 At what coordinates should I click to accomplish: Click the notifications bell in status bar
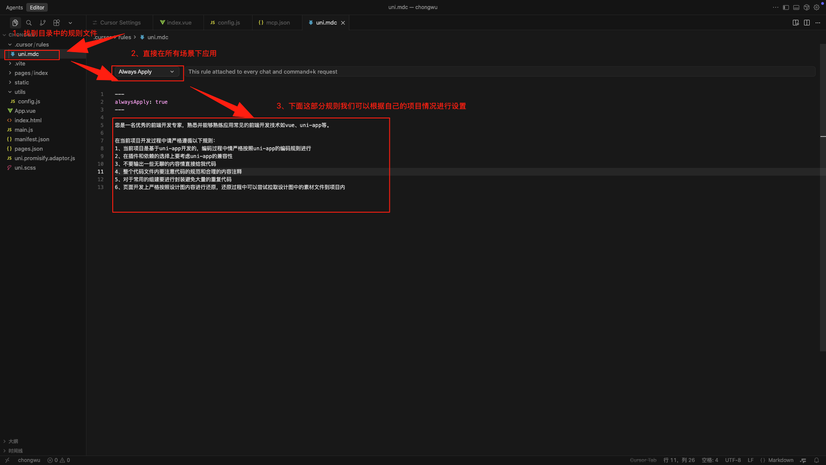(x=816, y=460)
